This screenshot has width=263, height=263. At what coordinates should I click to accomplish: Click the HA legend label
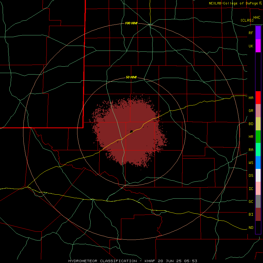click(x=251, y=98)
